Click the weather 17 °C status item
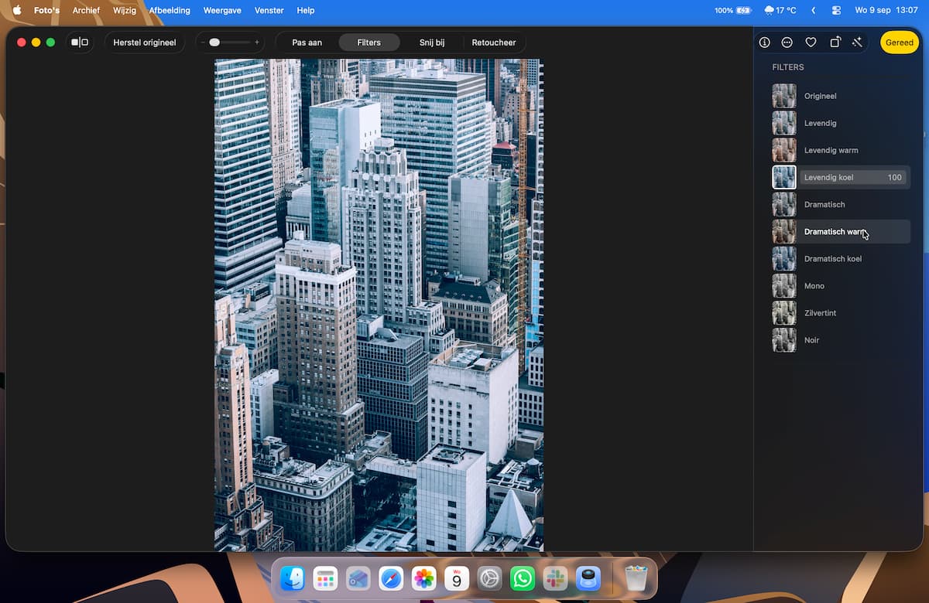The image size is (929, 603). click(780, 11)
